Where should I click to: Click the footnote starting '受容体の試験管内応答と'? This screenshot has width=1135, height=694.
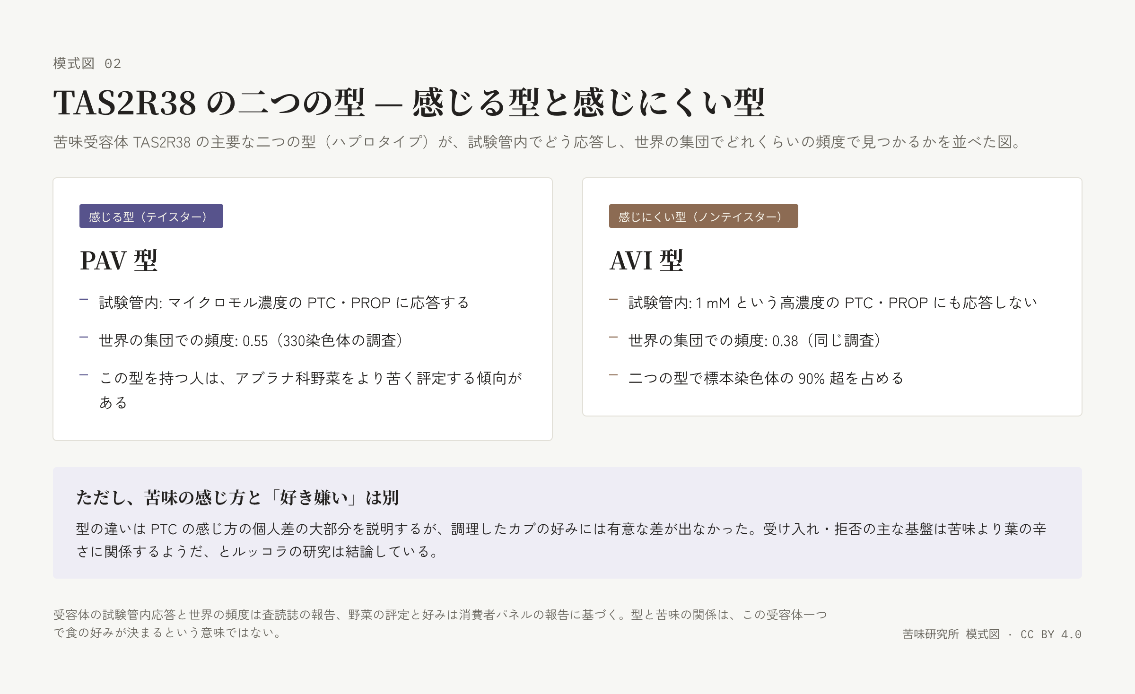click(x=440, y=624)
